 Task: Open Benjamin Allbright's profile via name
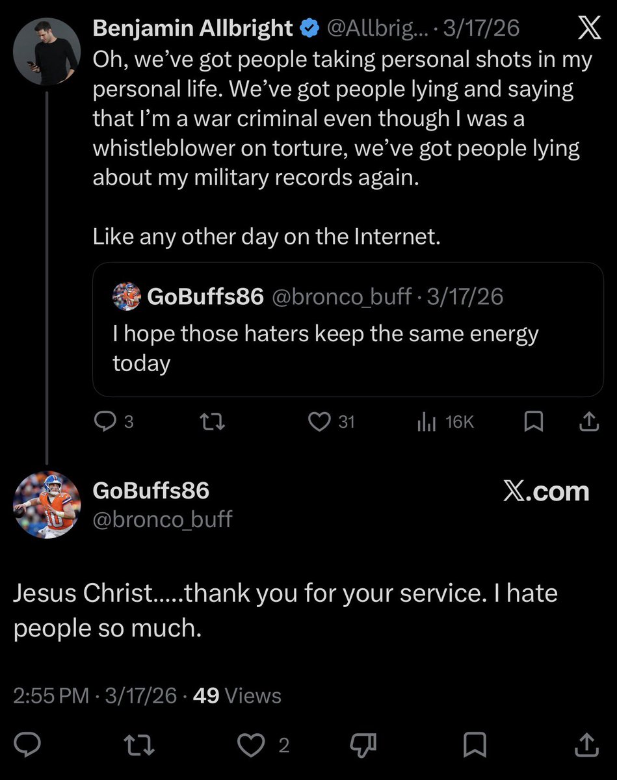(193, 28)
